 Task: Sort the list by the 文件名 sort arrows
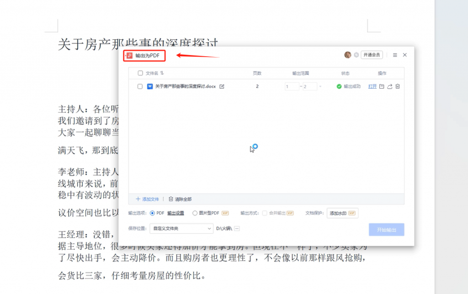point(162,73)
